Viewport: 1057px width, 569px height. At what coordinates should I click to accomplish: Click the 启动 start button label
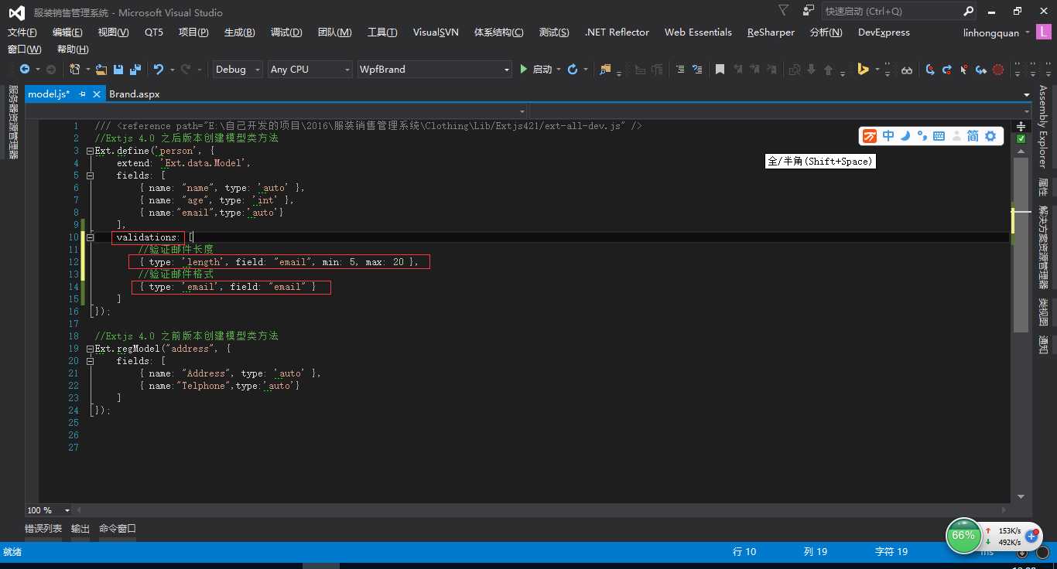(542, 70)
